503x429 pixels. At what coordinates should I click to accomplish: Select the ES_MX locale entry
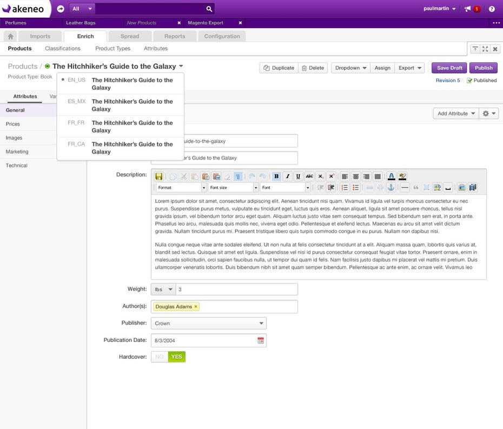(x=120, y=105)
